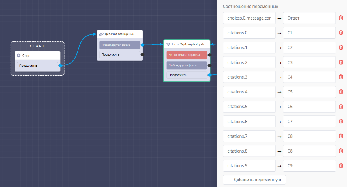Click trash icon for the citations.0 row

pos(341,33)
